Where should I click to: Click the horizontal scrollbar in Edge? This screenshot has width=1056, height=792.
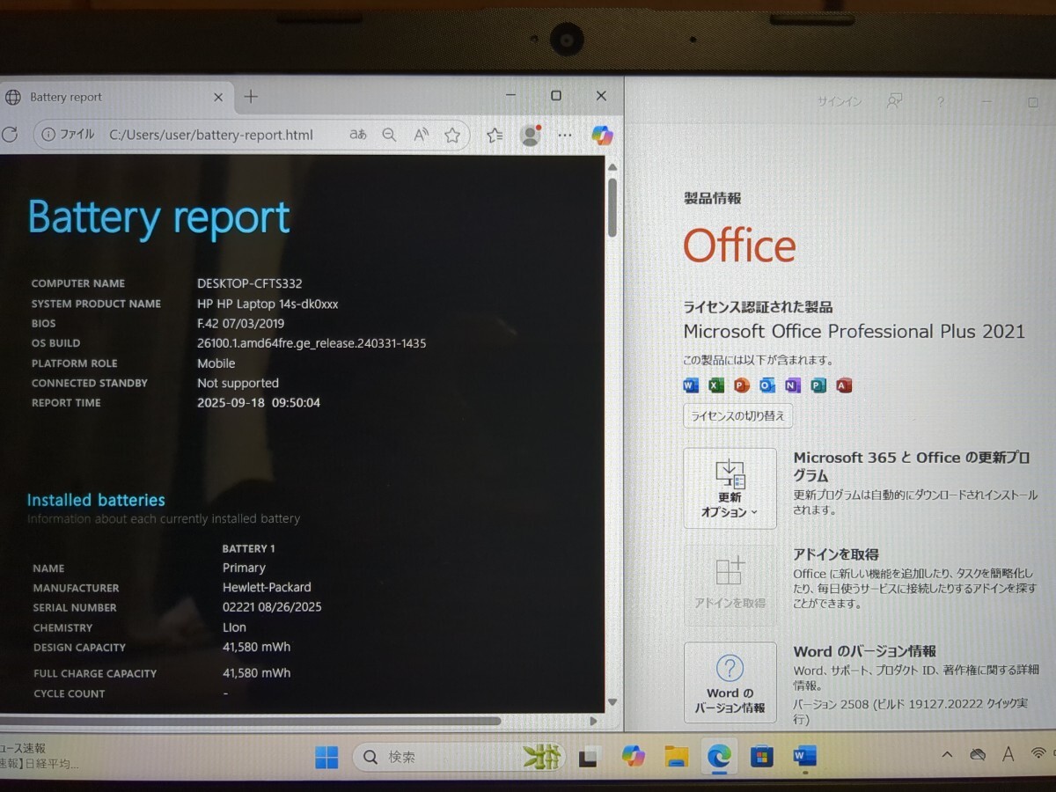[x=251, y=721]
